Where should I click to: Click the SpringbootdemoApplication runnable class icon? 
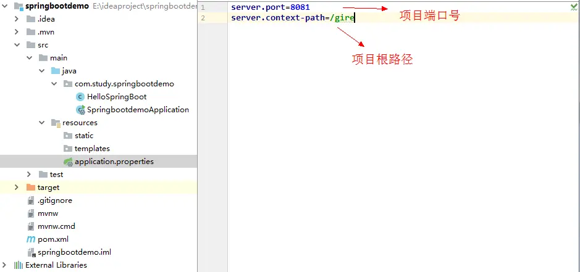tap(80, 110)
